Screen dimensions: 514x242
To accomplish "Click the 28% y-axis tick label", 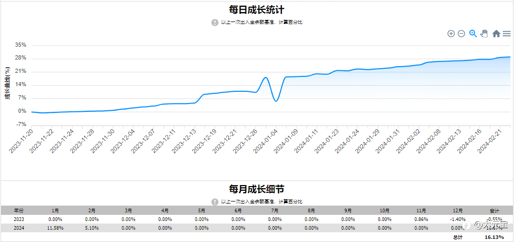I will coord(21,58).
